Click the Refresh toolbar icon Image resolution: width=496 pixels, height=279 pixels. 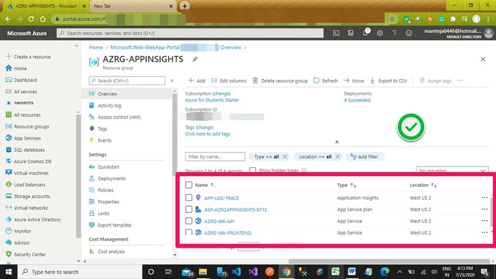(x=316, y=81)
